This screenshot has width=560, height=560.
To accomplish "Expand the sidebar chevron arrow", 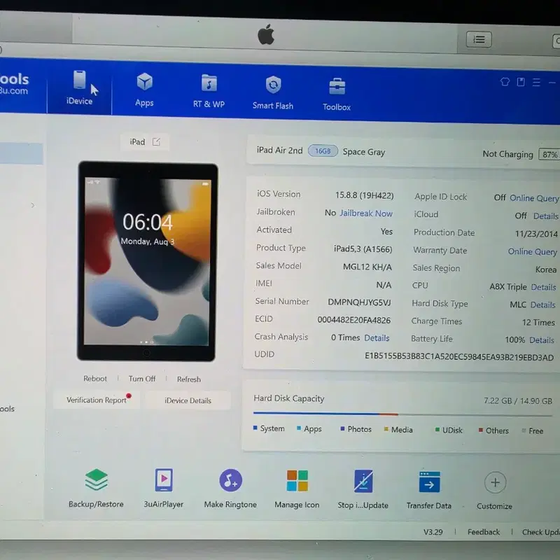I will click(x=32, y=205).
